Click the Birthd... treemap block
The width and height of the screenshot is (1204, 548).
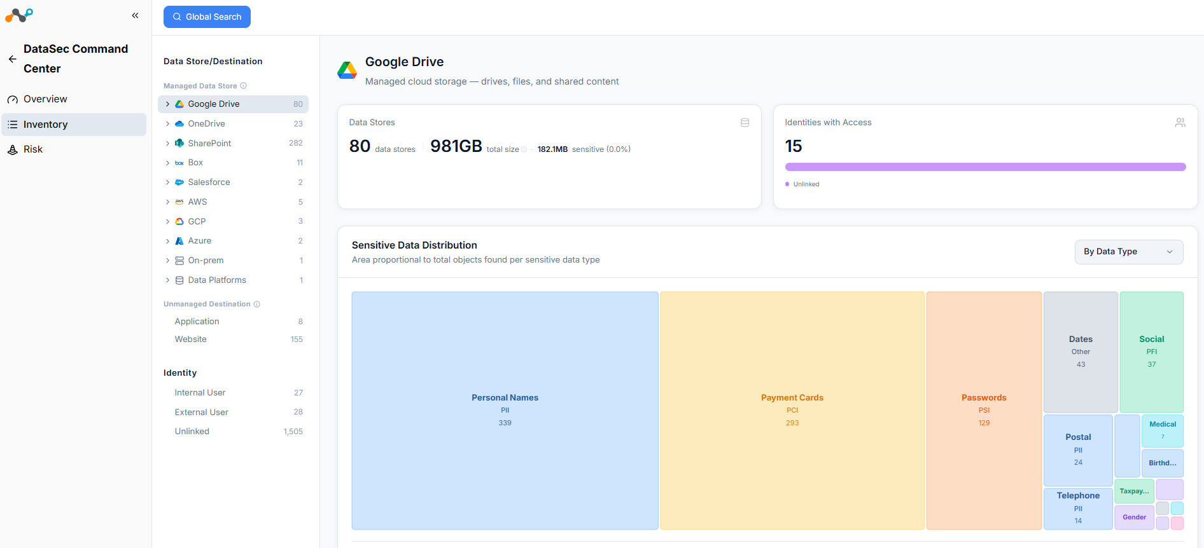1163,463
